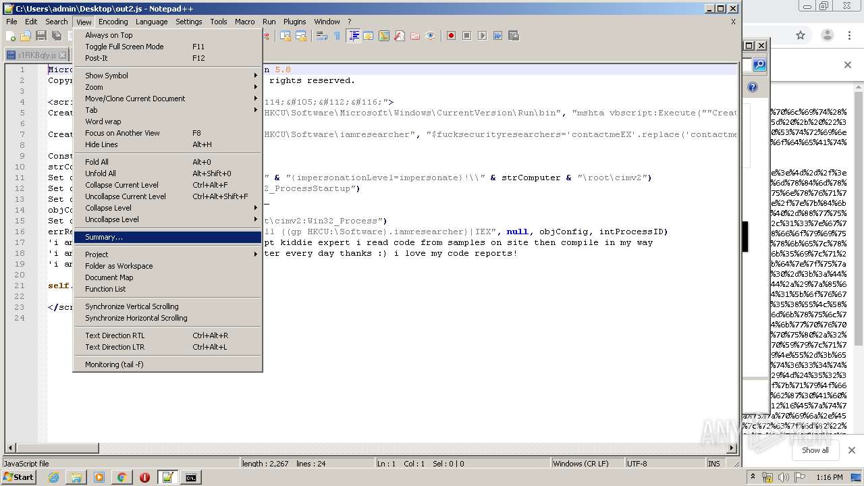Toggle Synchronize Horizontal Scrolling menu entry
Viewport: 864px width, 486px height.
167,318
